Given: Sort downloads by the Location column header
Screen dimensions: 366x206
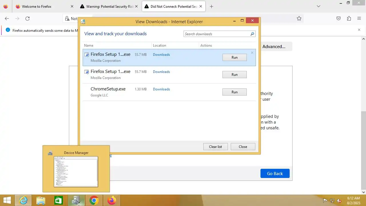Looking at the screenshot, I should 175,45.
